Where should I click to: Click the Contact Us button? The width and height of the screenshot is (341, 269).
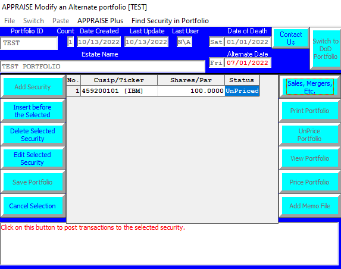(291, 38)
